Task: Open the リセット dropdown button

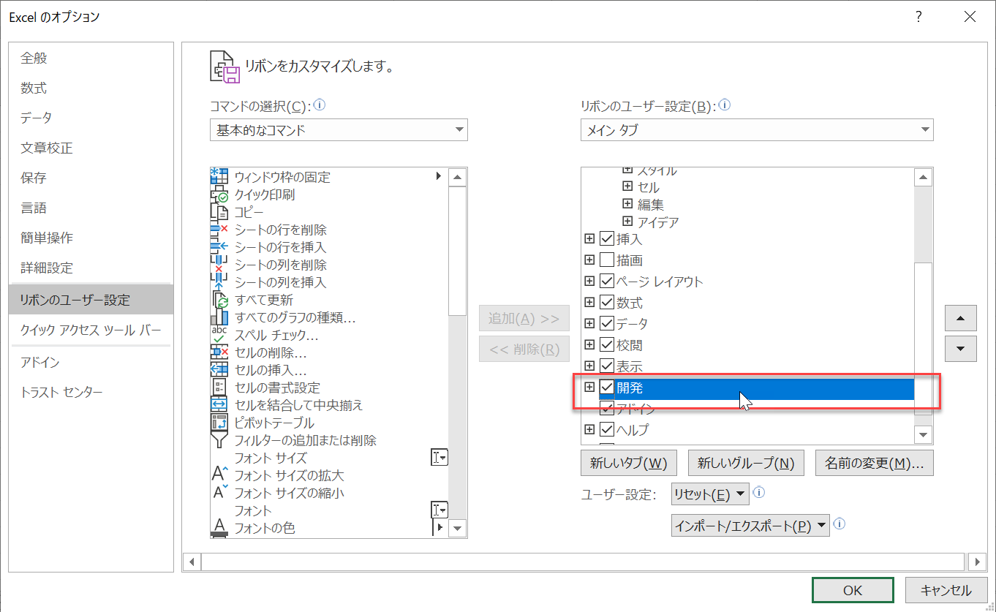Action: 710,494
